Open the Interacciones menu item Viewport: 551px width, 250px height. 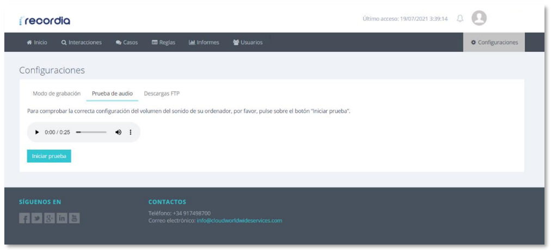coord(82,42)
